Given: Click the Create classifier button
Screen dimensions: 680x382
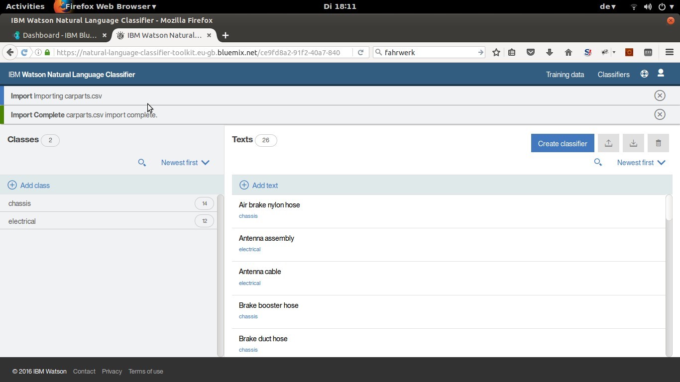Looking at the screenshot, I should (563, 143).
